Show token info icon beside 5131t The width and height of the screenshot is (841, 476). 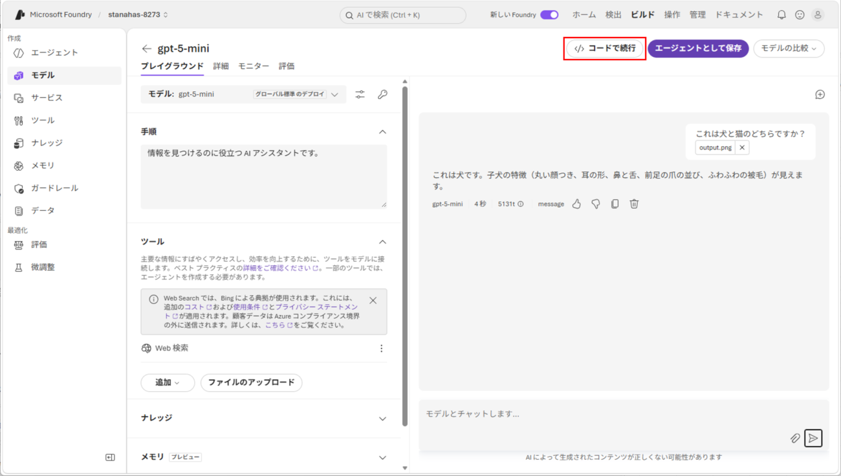pos(521,204)
